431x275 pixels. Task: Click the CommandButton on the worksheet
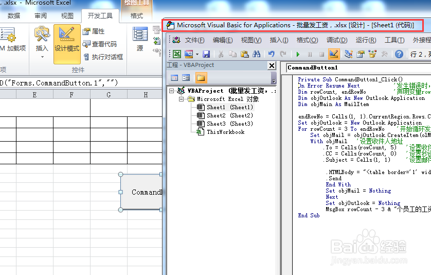click(x=141, y=192)
